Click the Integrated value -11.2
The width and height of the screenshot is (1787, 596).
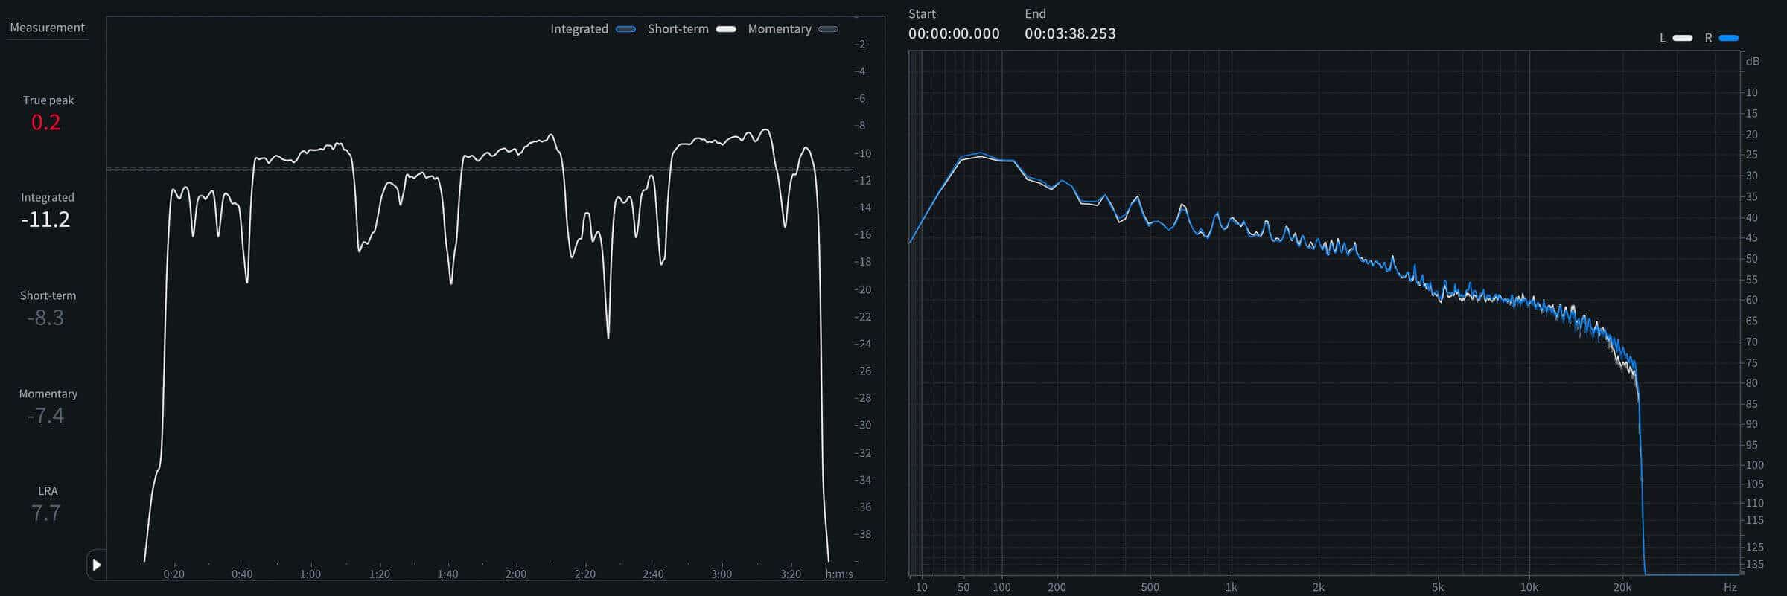coord(45,220)
